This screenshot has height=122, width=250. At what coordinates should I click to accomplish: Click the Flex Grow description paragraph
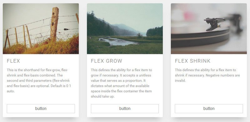(121, 83)
